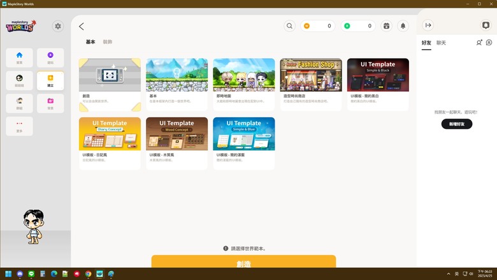Select the 即時地圖 template with four characters
Screen dimensions: 497x280
(244, 85)
